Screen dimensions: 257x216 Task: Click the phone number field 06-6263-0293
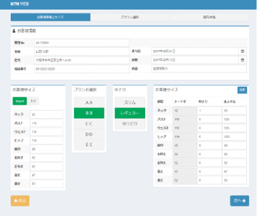point(82,69)
